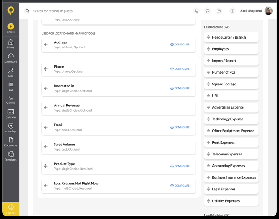Configure the Product Type field
The height and width of the screenshot is (219, 279).
[x=180, y=166]
